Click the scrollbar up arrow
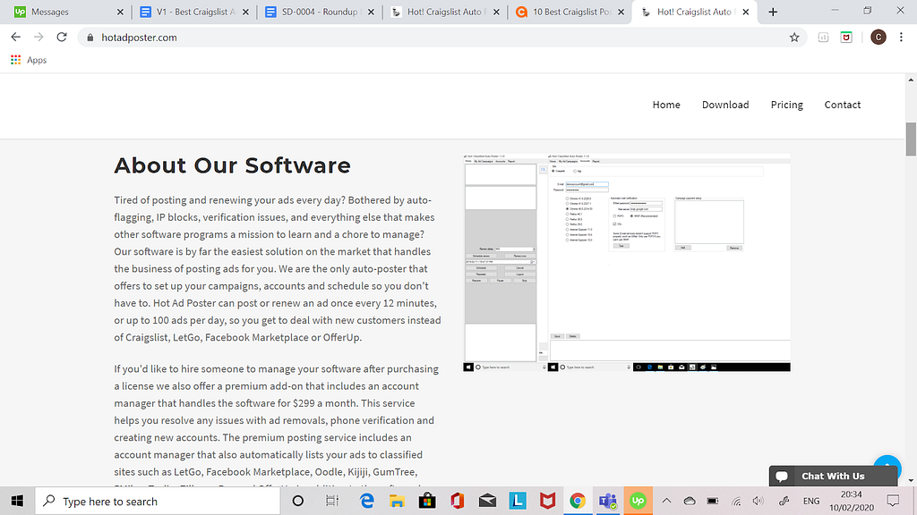917x515 pixels. coord(911,80)
